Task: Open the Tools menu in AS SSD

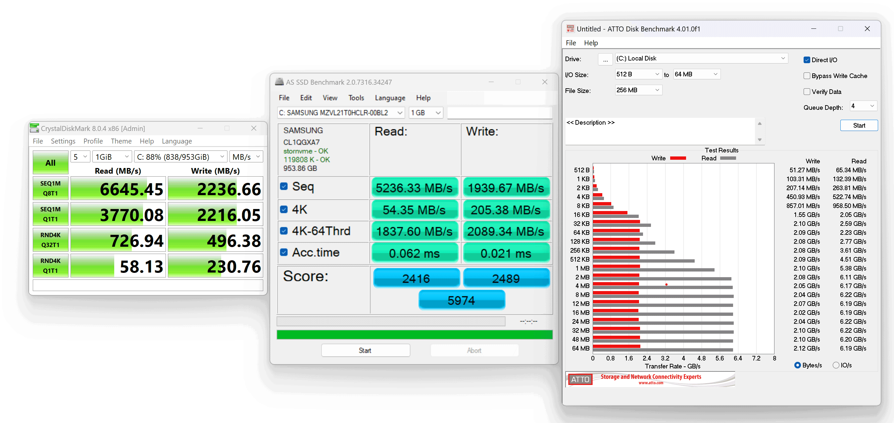Action: pos(356,98)
